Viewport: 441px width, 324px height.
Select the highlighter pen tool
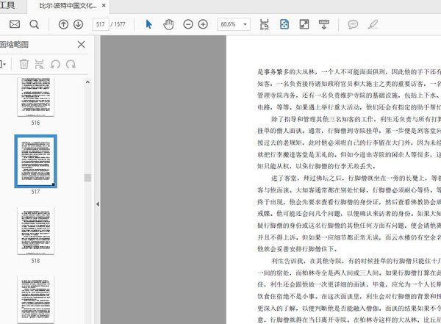click(x=373, y=24)
